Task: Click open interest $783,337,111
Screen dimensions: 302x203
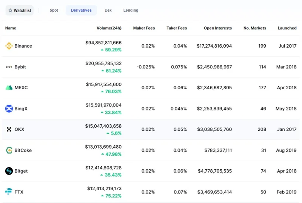Action: tap(218, 150)
